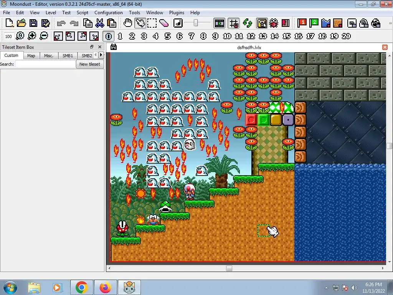Switch to the Map tab

(x=31, y=56)
